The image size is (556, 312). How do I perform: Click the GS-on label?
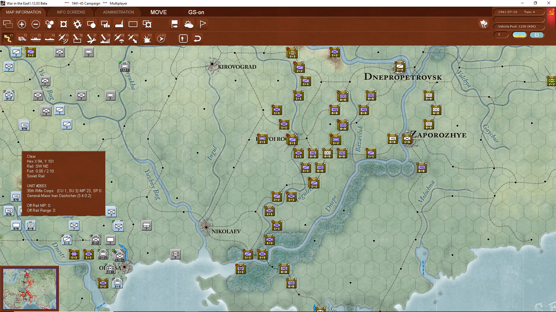[x=196, y=12]
